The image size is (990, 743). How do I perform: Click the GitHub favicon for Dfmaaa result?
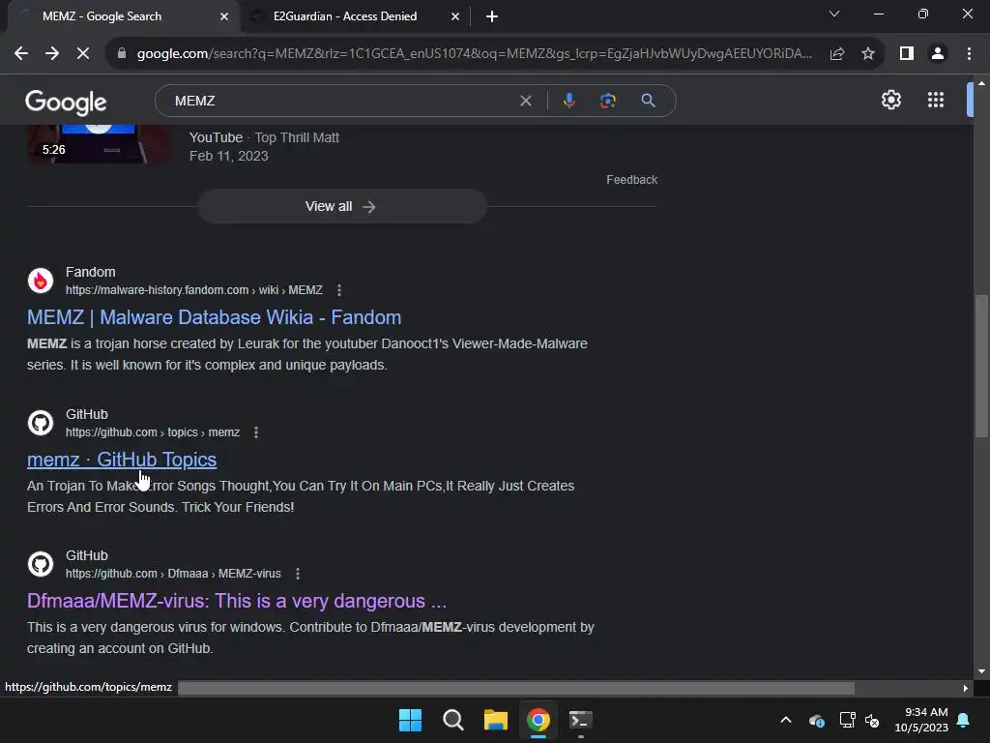tap(41, 564)
